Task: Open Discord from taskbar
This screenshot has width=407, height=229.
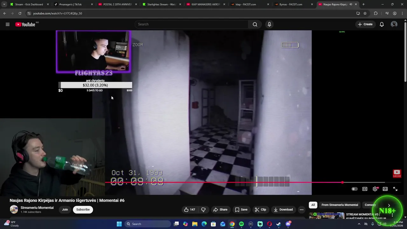Action: [x=288, y=224]
